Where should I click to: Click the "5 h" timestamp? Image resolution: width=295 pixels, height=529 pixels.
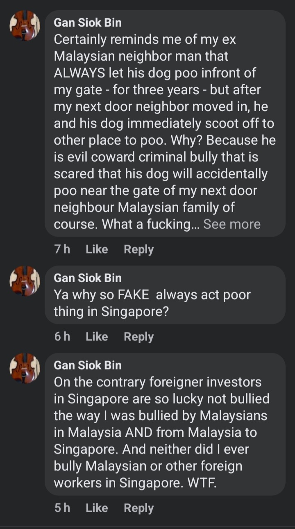click(x=62, y=508)
